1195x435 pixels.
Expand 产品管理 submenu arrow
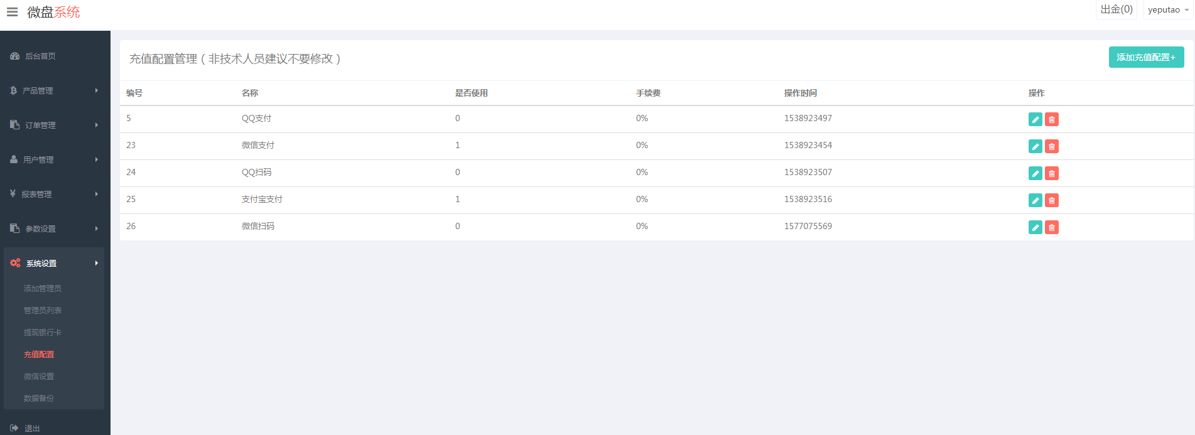point(97,90)
